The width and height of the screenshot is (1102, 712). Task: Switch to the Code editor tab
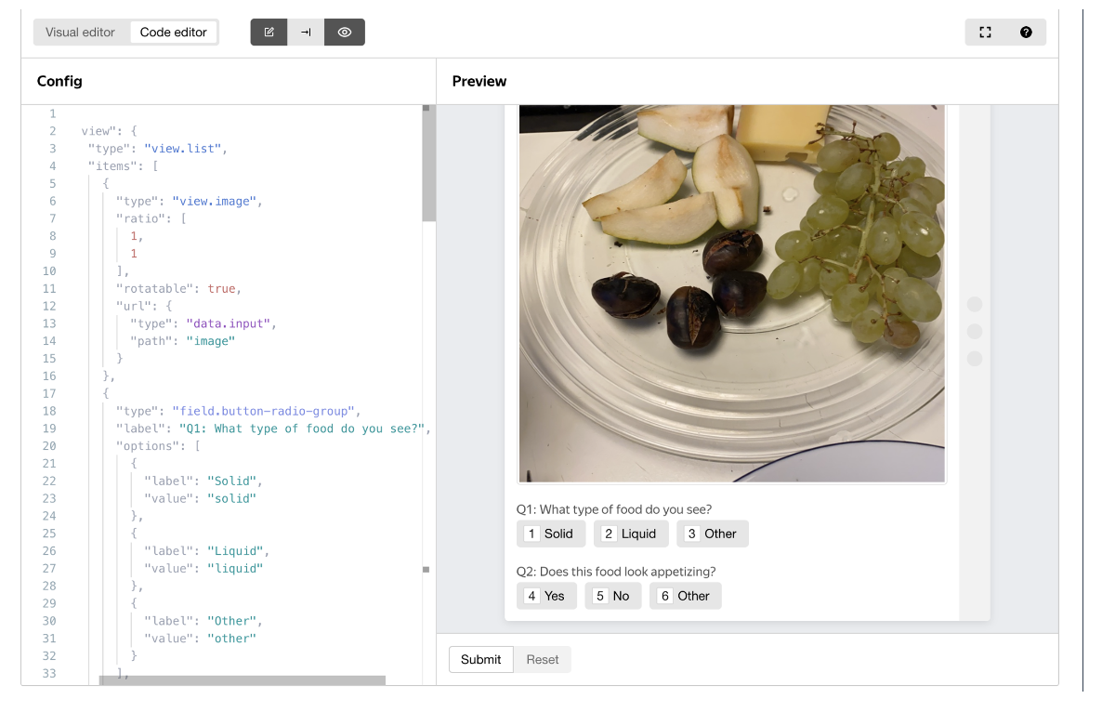click(174, 33)
